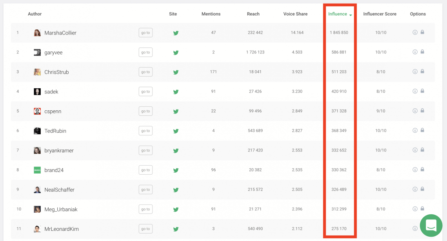Open cspenn's 'go to' button
The height and width of the screenshot is (241, 447).
point(146,111)
